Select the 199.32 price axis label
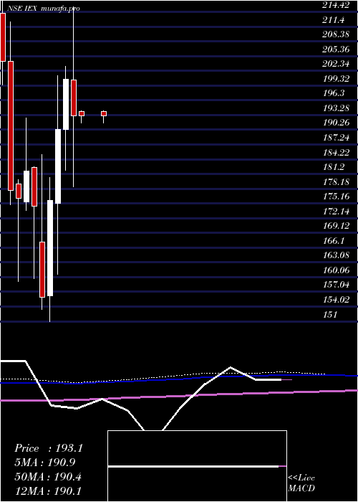Image resolution: width=358 pixels, height=502 pixels. coord(336,78)
